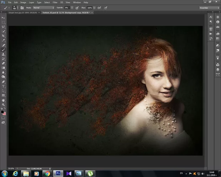The width and height of the screenshot is (221, 177).
Task: Expand the Essentials workspace dropdown
Action: coord(209,7)
